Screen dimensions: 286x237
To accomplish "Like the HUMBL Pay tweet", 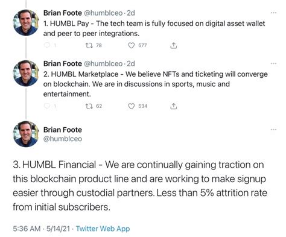I will tap(131, 45).
